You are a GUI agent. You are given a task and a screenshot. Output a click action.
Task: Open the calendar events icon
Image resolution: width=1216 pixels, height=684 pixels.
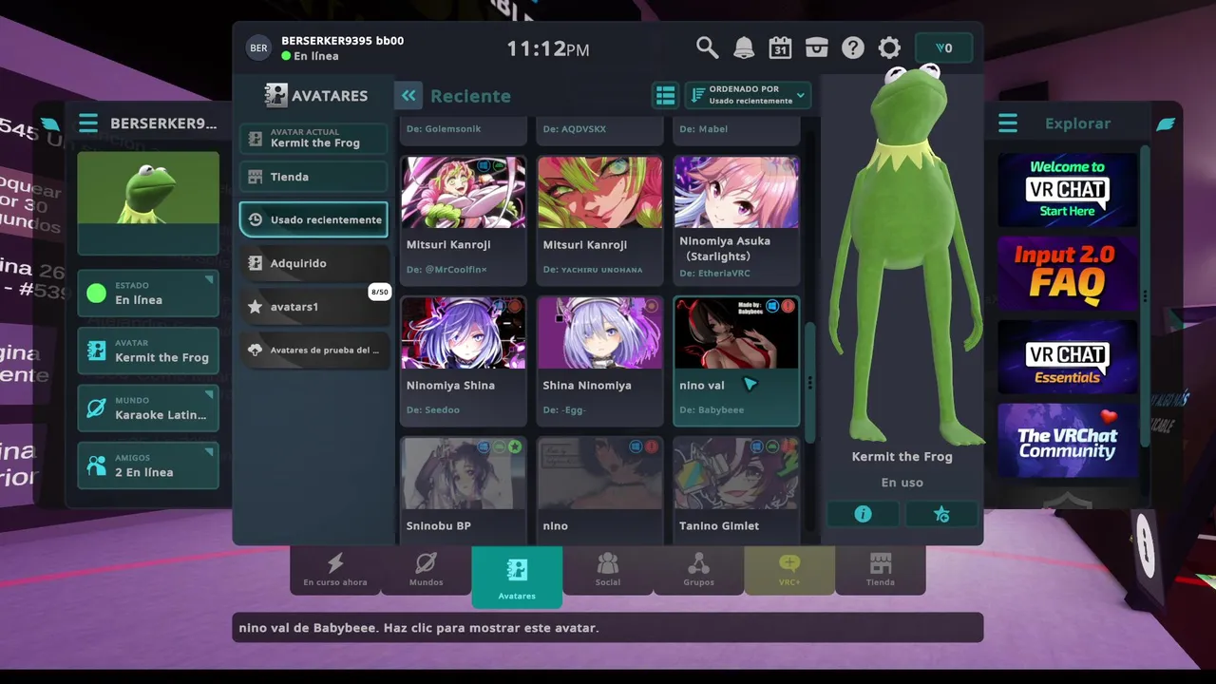[x=780, y=47]
